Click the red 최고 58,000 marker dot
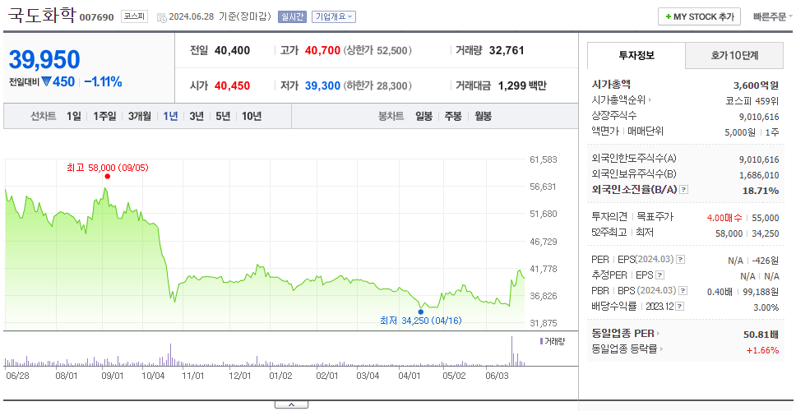 pyautogui.click(x=107, y=177)
